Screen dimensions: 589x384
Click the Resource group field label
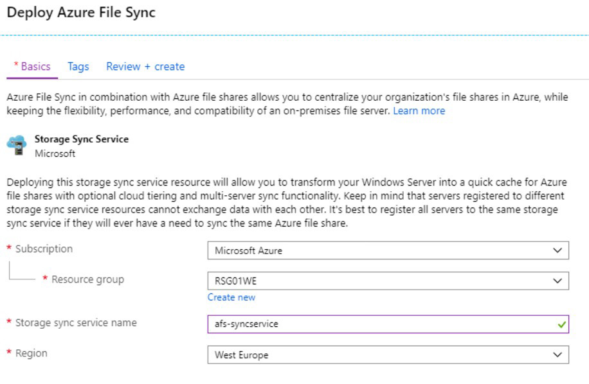coord(87,280)
